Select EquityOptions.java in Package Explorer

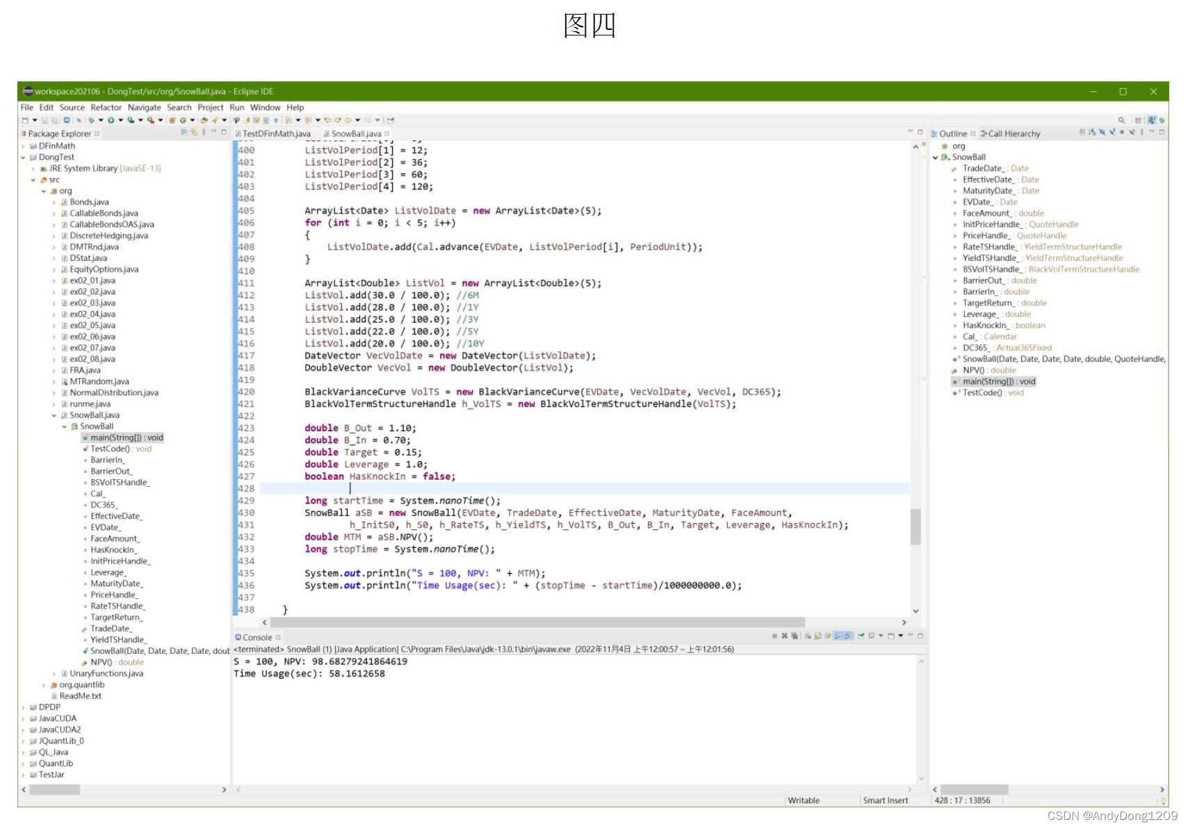99,269
